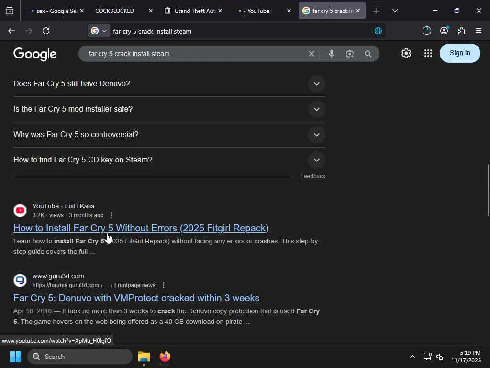Switch to the YouTube tab
490x368 pixels.
(x=258, y=11)
